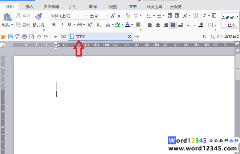This screenshot has width=240, height=154.
Task: Open highlight color dropdown arrow
Action: [122, 25]
